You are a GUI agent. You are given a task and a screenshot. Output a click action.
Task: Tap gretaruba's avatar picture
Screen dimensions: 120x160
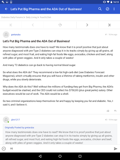(x=6, y=35)
